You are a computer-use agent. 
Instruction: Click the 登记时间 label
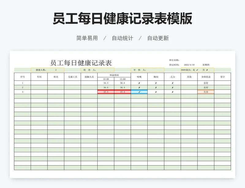[x=174, y=65]
